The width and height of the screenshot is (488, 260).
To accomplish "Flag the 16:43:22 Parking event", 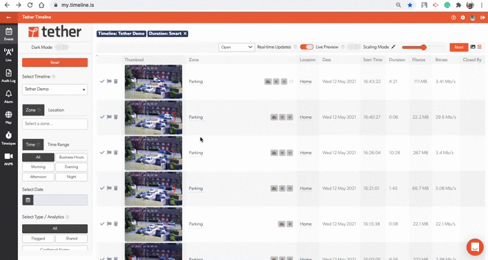I will pos(109,81).
